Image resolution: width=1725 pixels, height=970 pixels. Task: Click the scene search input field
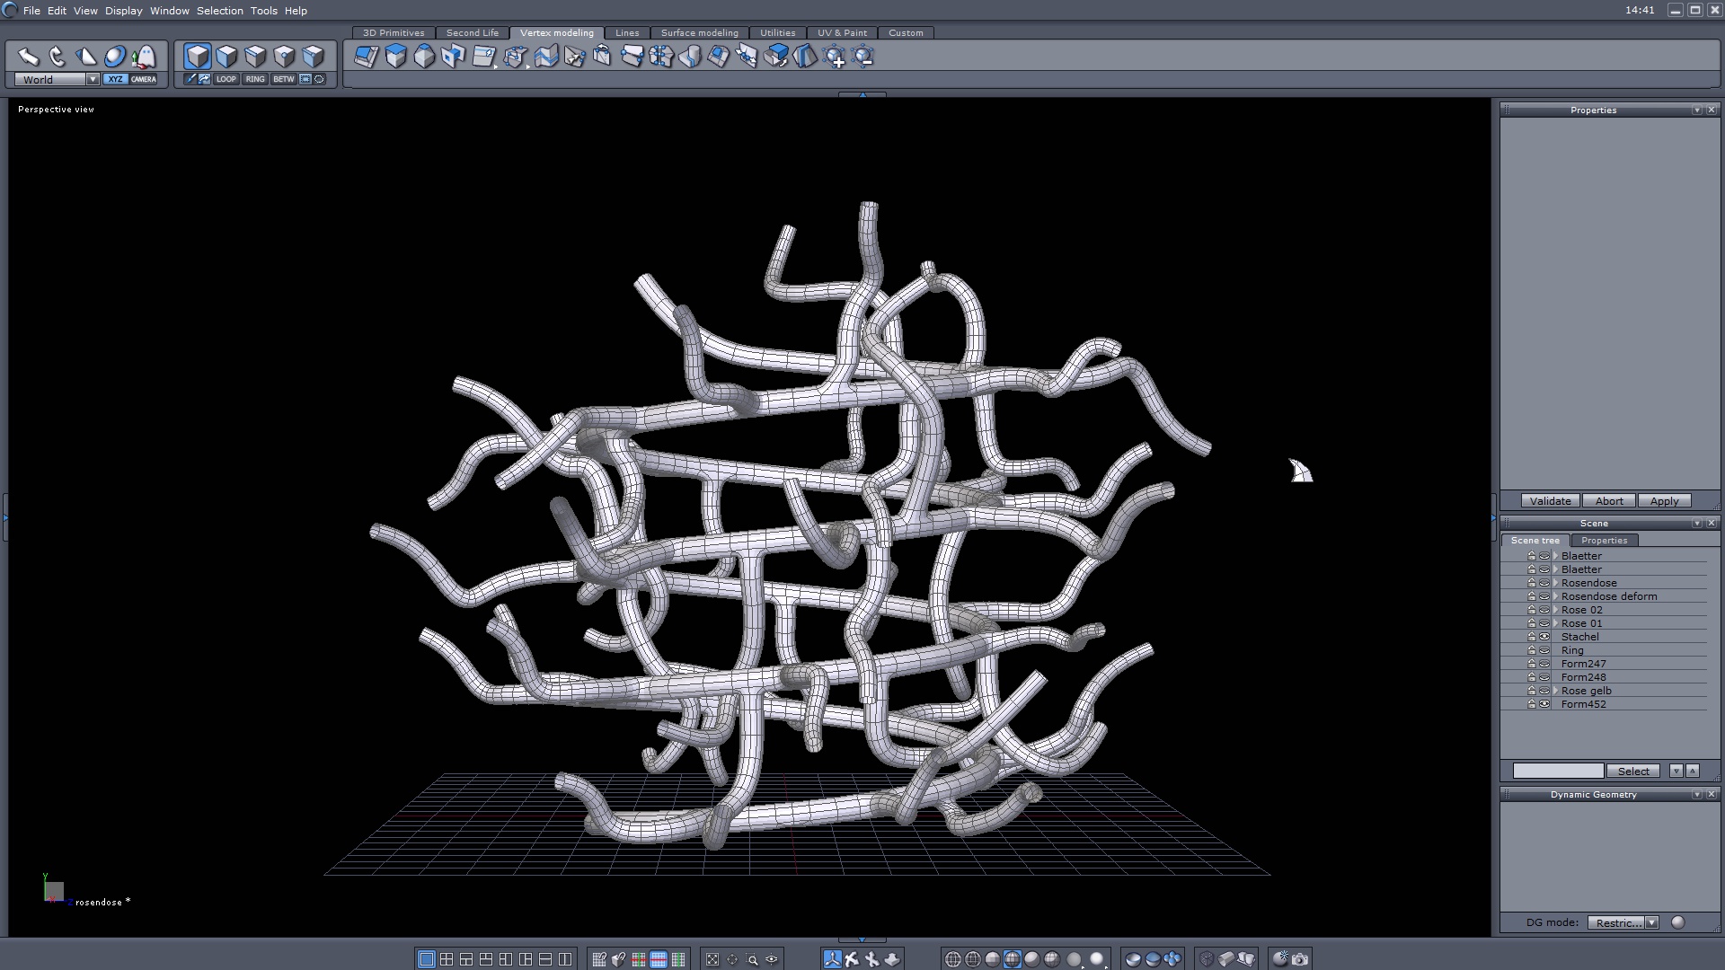[1558, 772]
